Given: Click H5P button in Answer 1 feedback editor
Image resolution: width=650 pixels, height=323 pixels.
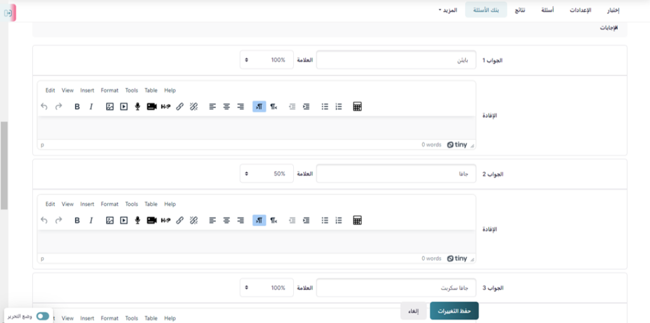Looking at the screenshot, I should pos(166,107).
